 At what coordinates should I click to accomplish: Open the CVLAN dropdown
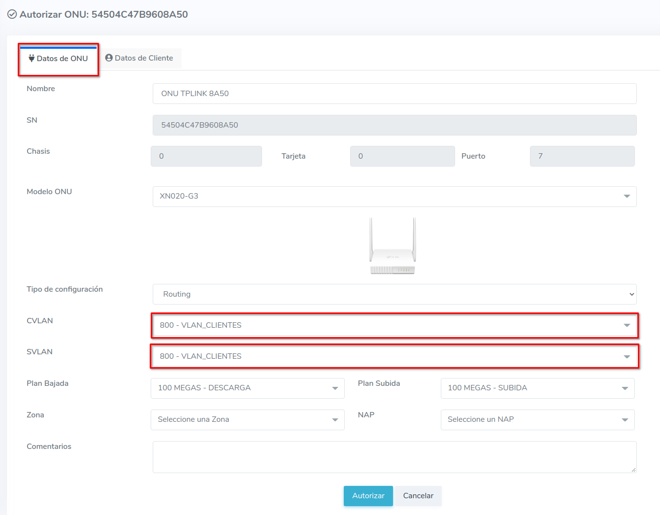[394, 325]
